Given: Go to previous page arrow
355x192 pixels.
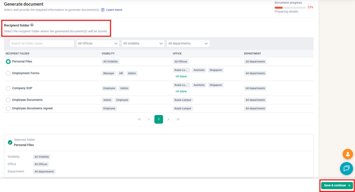Looking at the screenshot, I should 149,119.
